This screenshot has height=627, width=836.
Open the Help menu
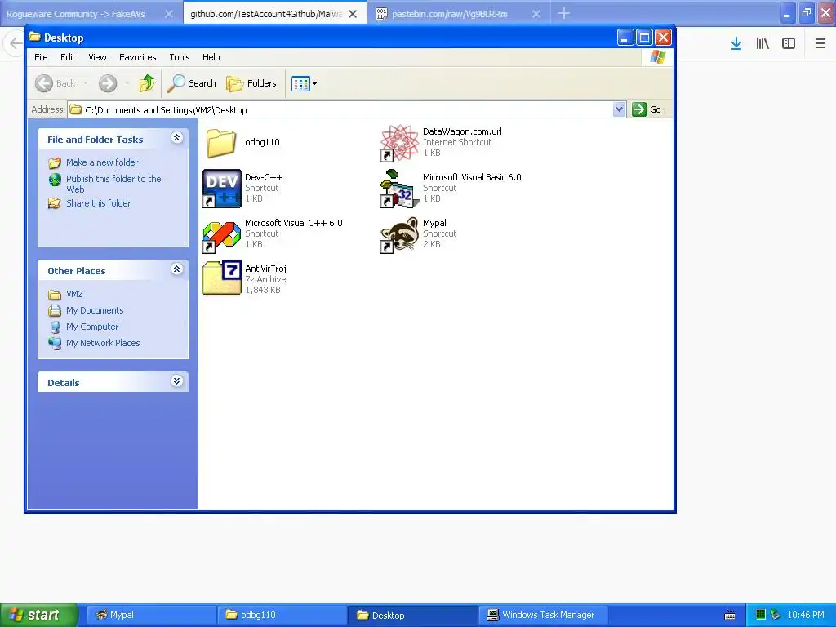pyautogui.click(x=211, y=57)
